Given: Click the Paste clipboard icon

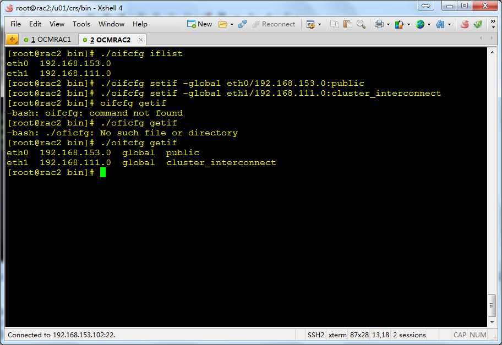Looking at the screenshot, I should (x=348, y=24).
